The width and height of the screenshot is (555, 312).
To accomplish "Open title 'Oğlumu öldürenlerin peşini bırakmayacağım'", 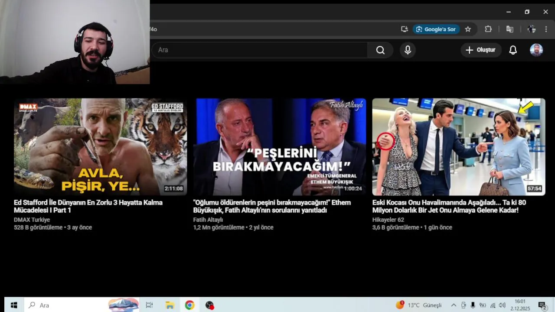I will (272, 206).
